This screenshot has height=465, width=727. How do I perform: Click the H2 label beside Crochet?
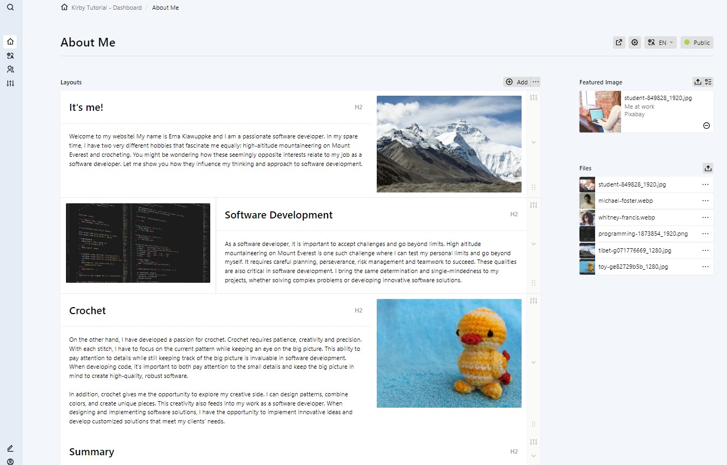click(358, 310)
